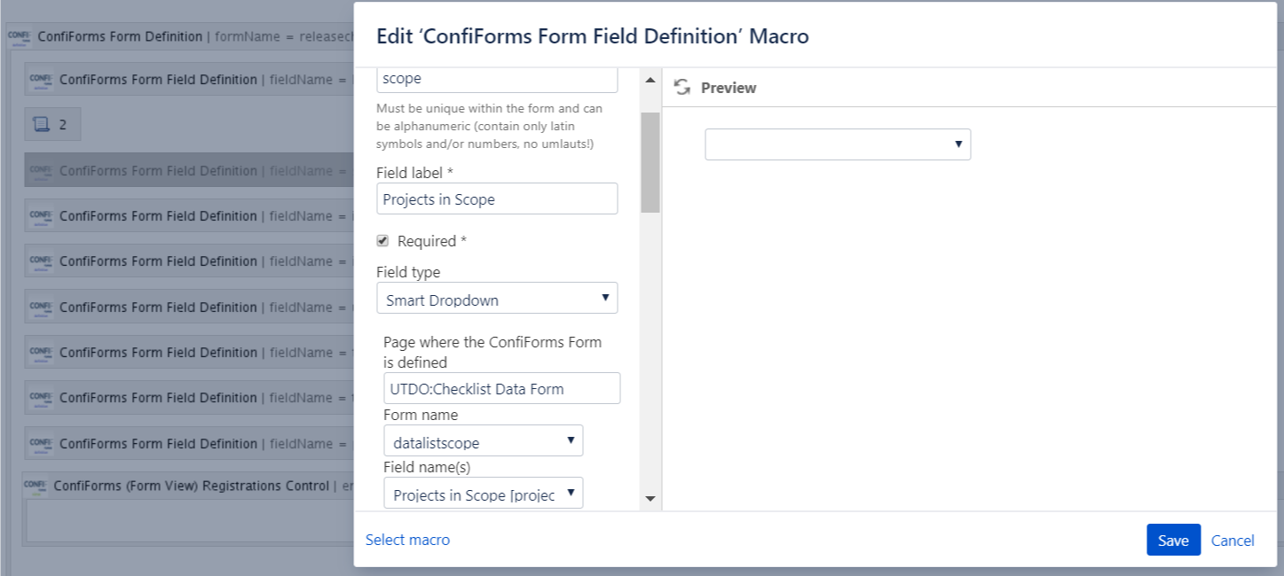Click the ConfiForms Registrations Control macro icon
The width and height of the screenshot is (1284, 576).
click(x=35, y=486)
